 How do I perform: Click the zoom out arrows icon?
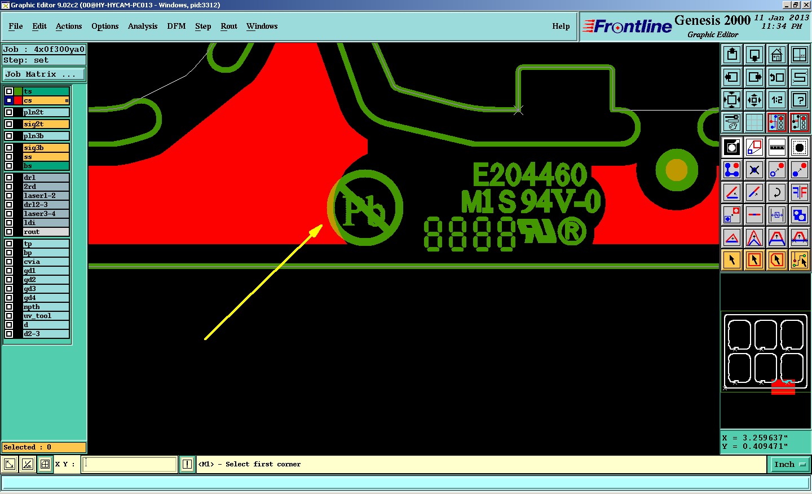click(x=754, y=100)
